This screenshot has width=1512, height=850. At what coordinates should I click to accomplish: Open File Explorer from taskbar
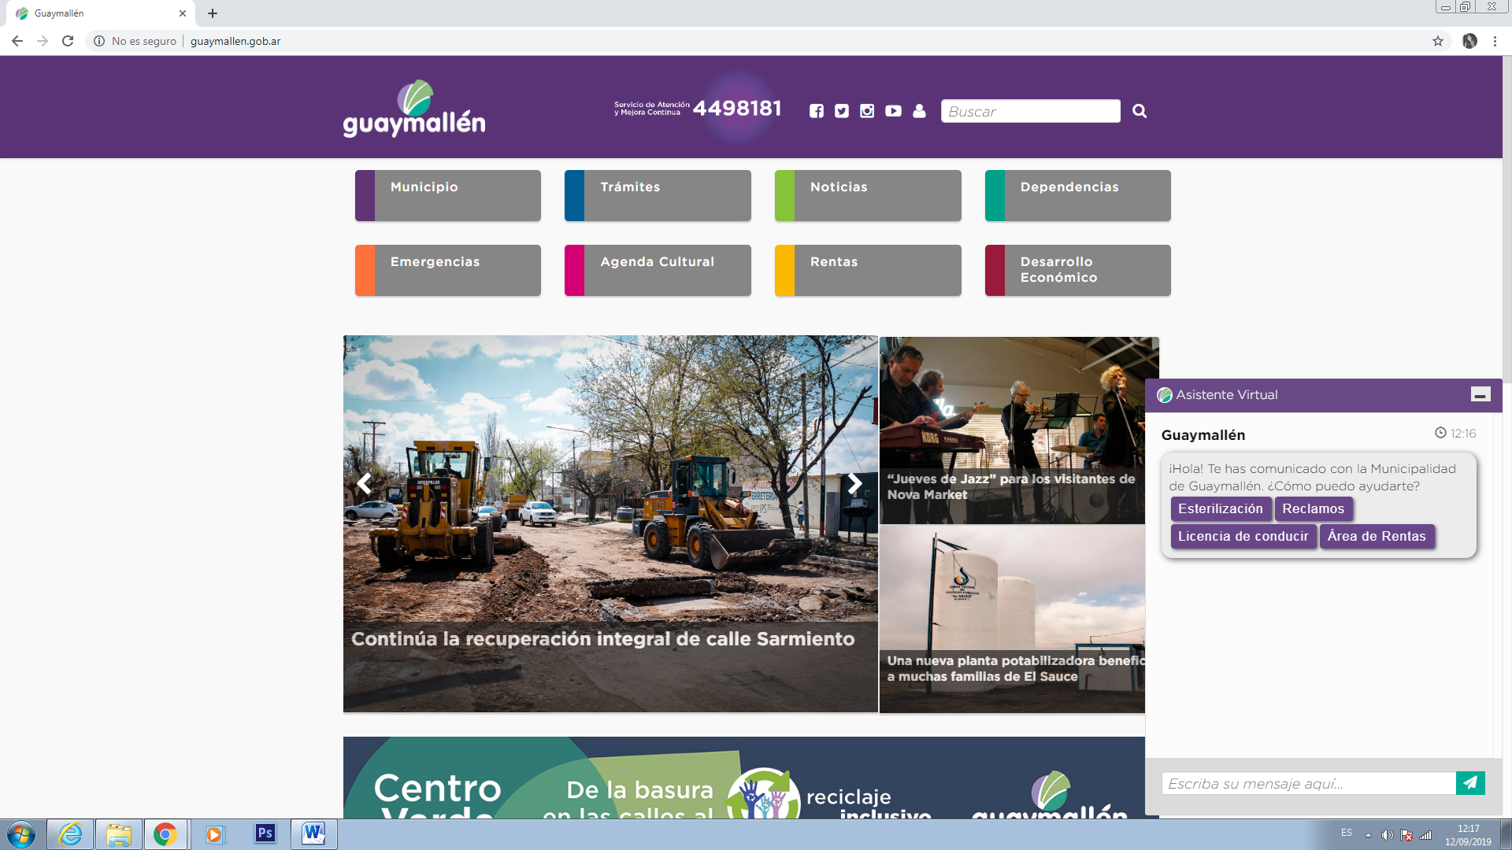tap(119, 834)
